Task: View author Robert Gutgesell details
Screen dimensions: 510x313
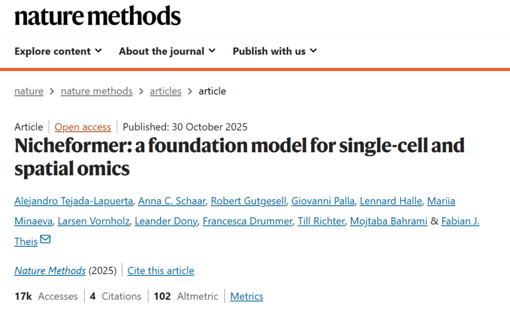Action: coord(249,201)
